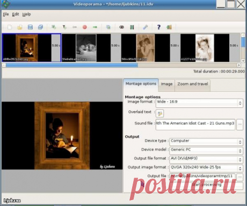
Task: Move image right with the green arrow icon
Action: click(95, 27)
